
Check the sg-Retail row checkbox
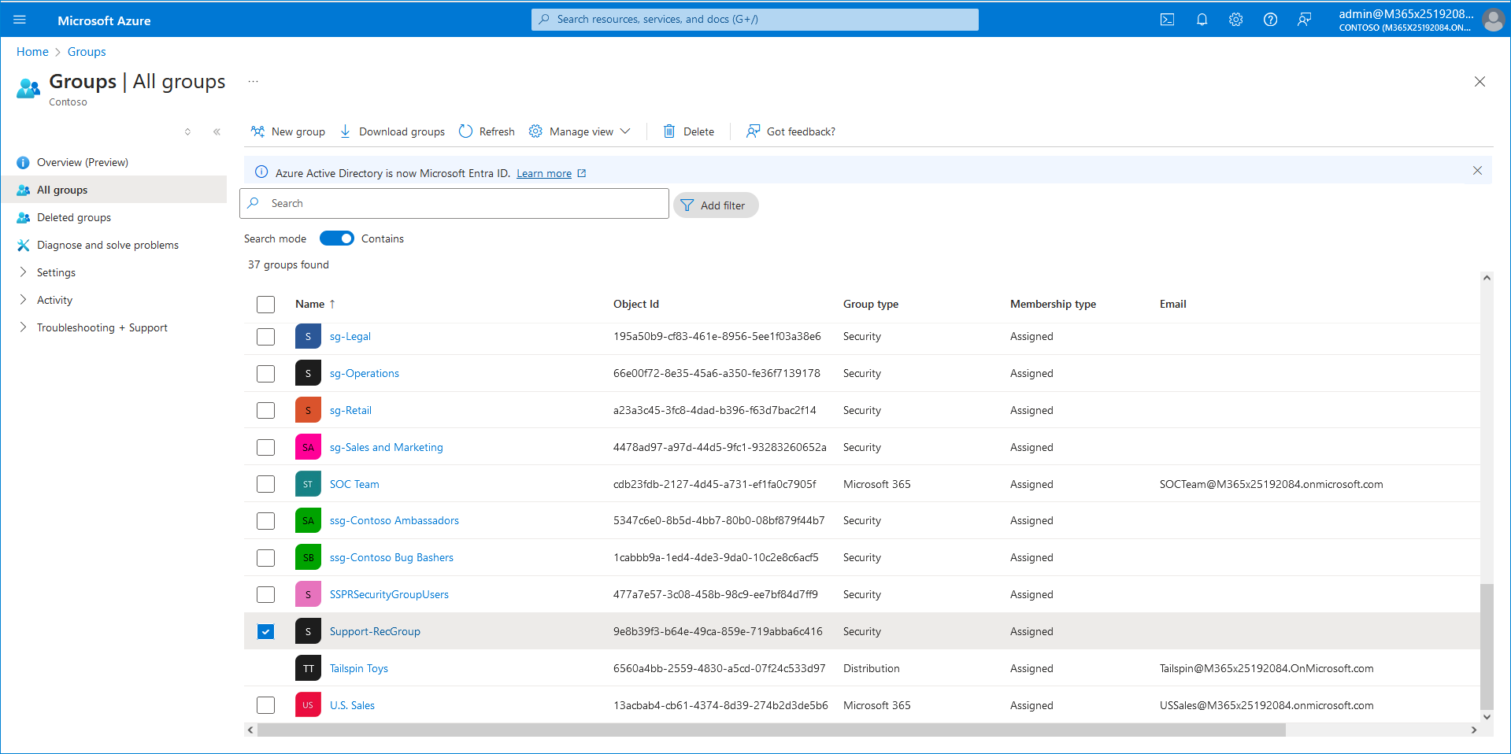(266, 411)
